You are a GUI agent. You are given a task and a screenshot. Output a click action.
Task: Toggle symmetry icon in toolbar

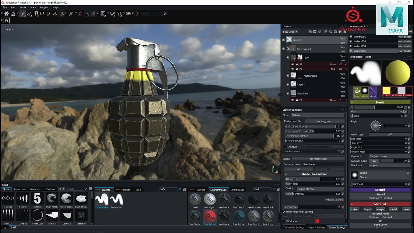tap(80, 14)
